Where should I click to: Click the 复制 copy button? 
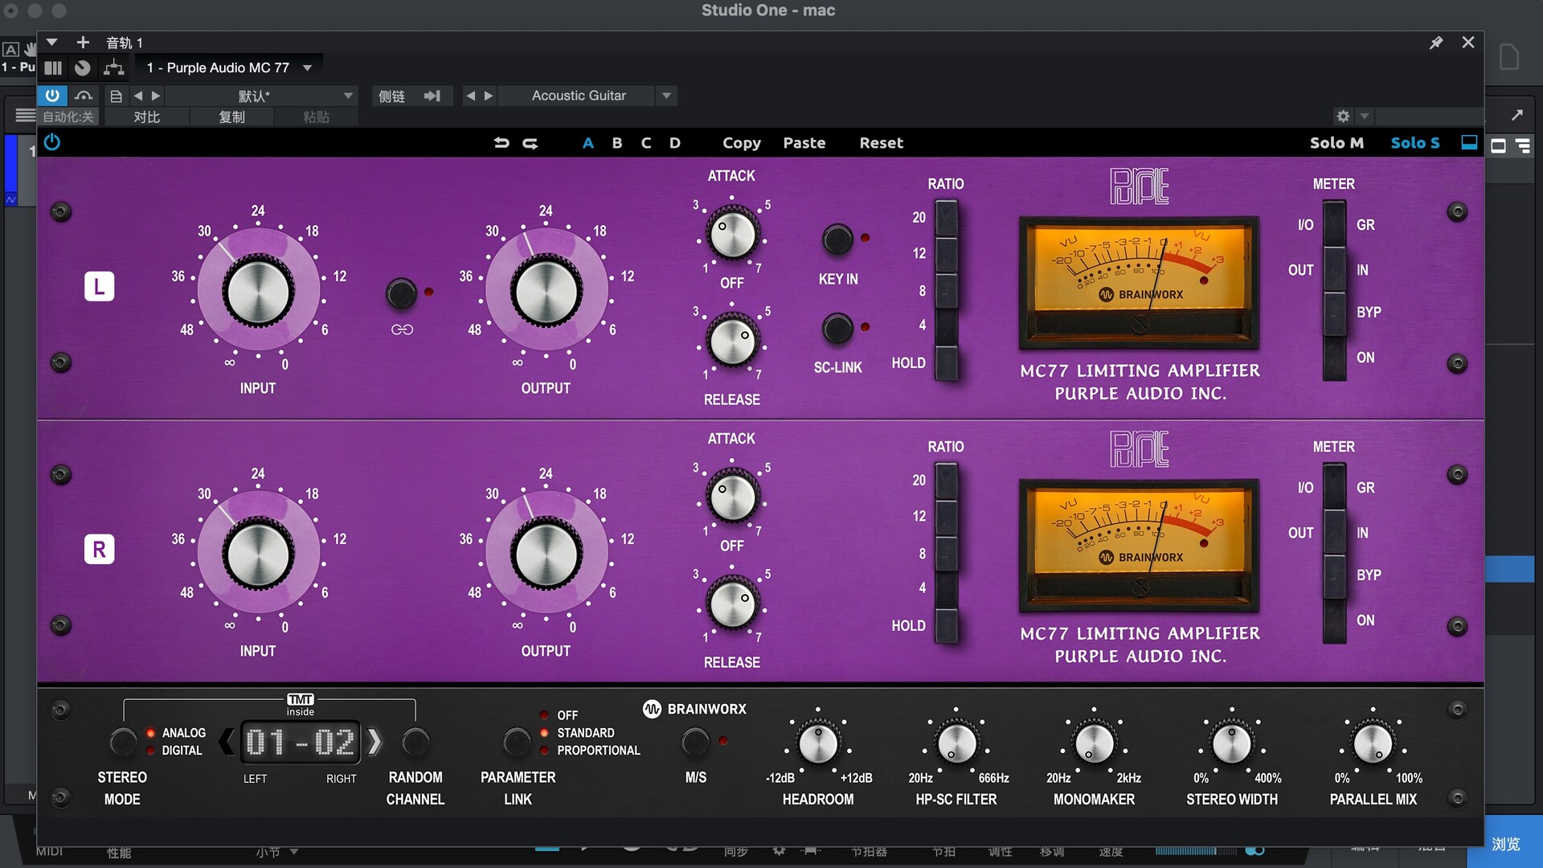click(x=232, y=117)
